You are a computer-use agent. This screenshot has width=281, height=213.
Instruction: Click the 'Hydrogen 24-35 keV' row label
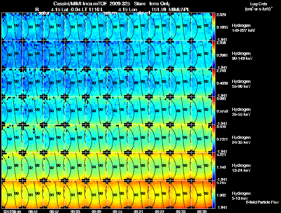pos(241,140)
